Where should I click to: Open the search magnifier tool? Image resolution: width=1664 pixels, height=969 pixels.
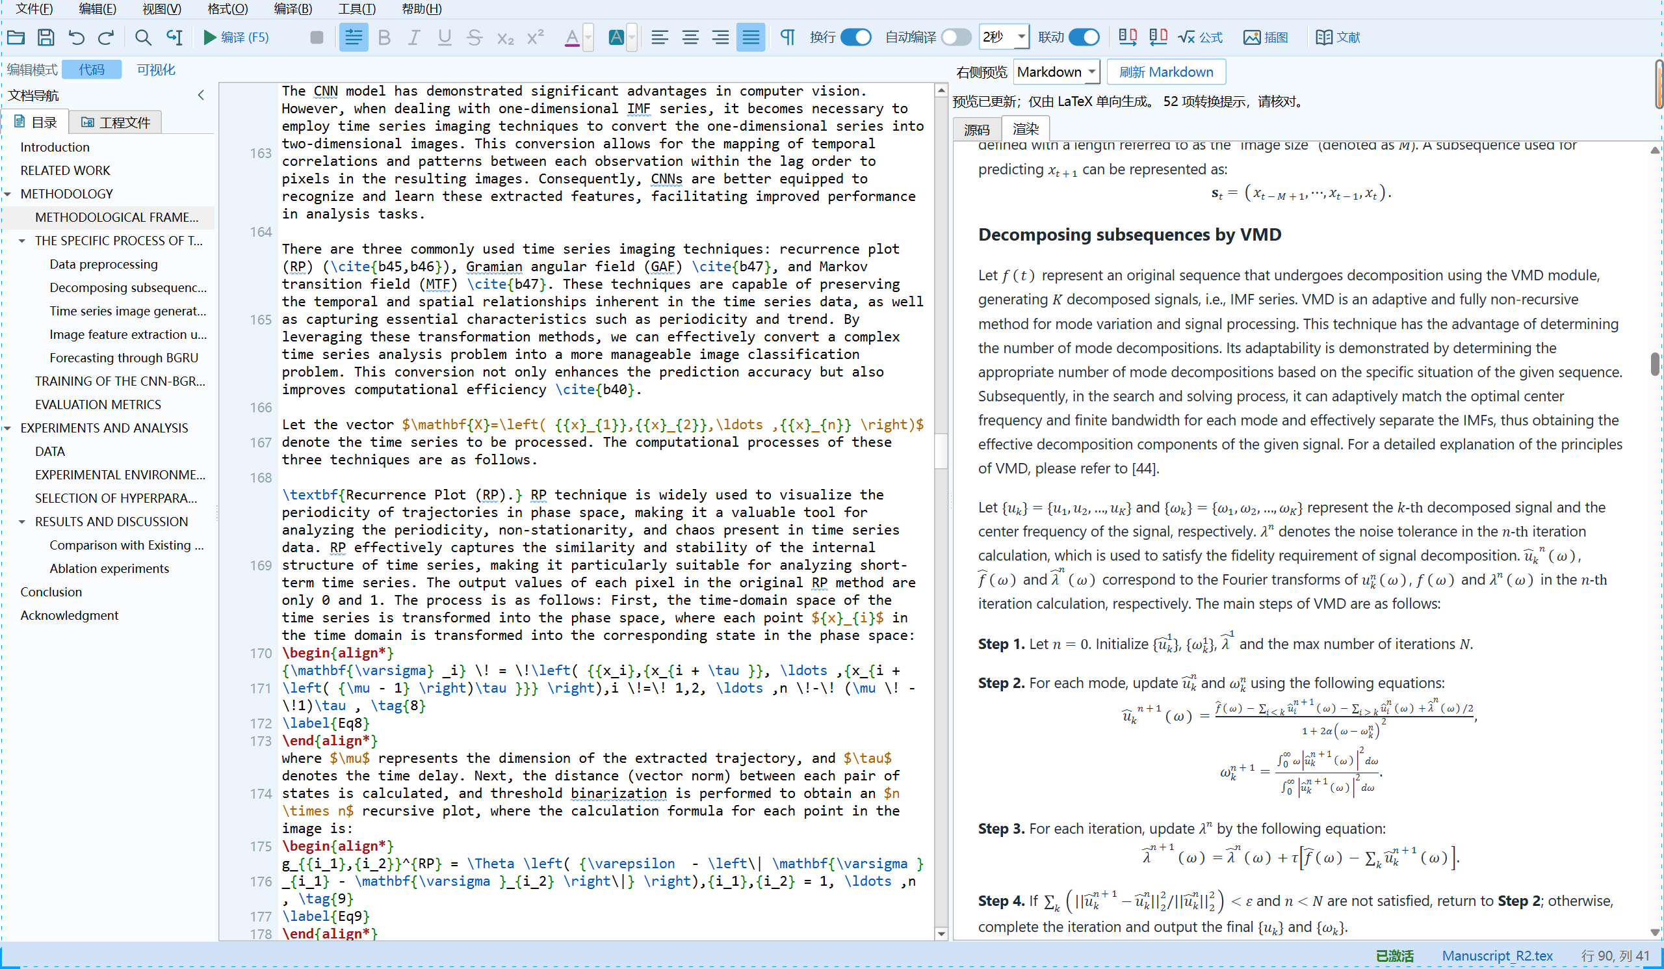point(142,37)
